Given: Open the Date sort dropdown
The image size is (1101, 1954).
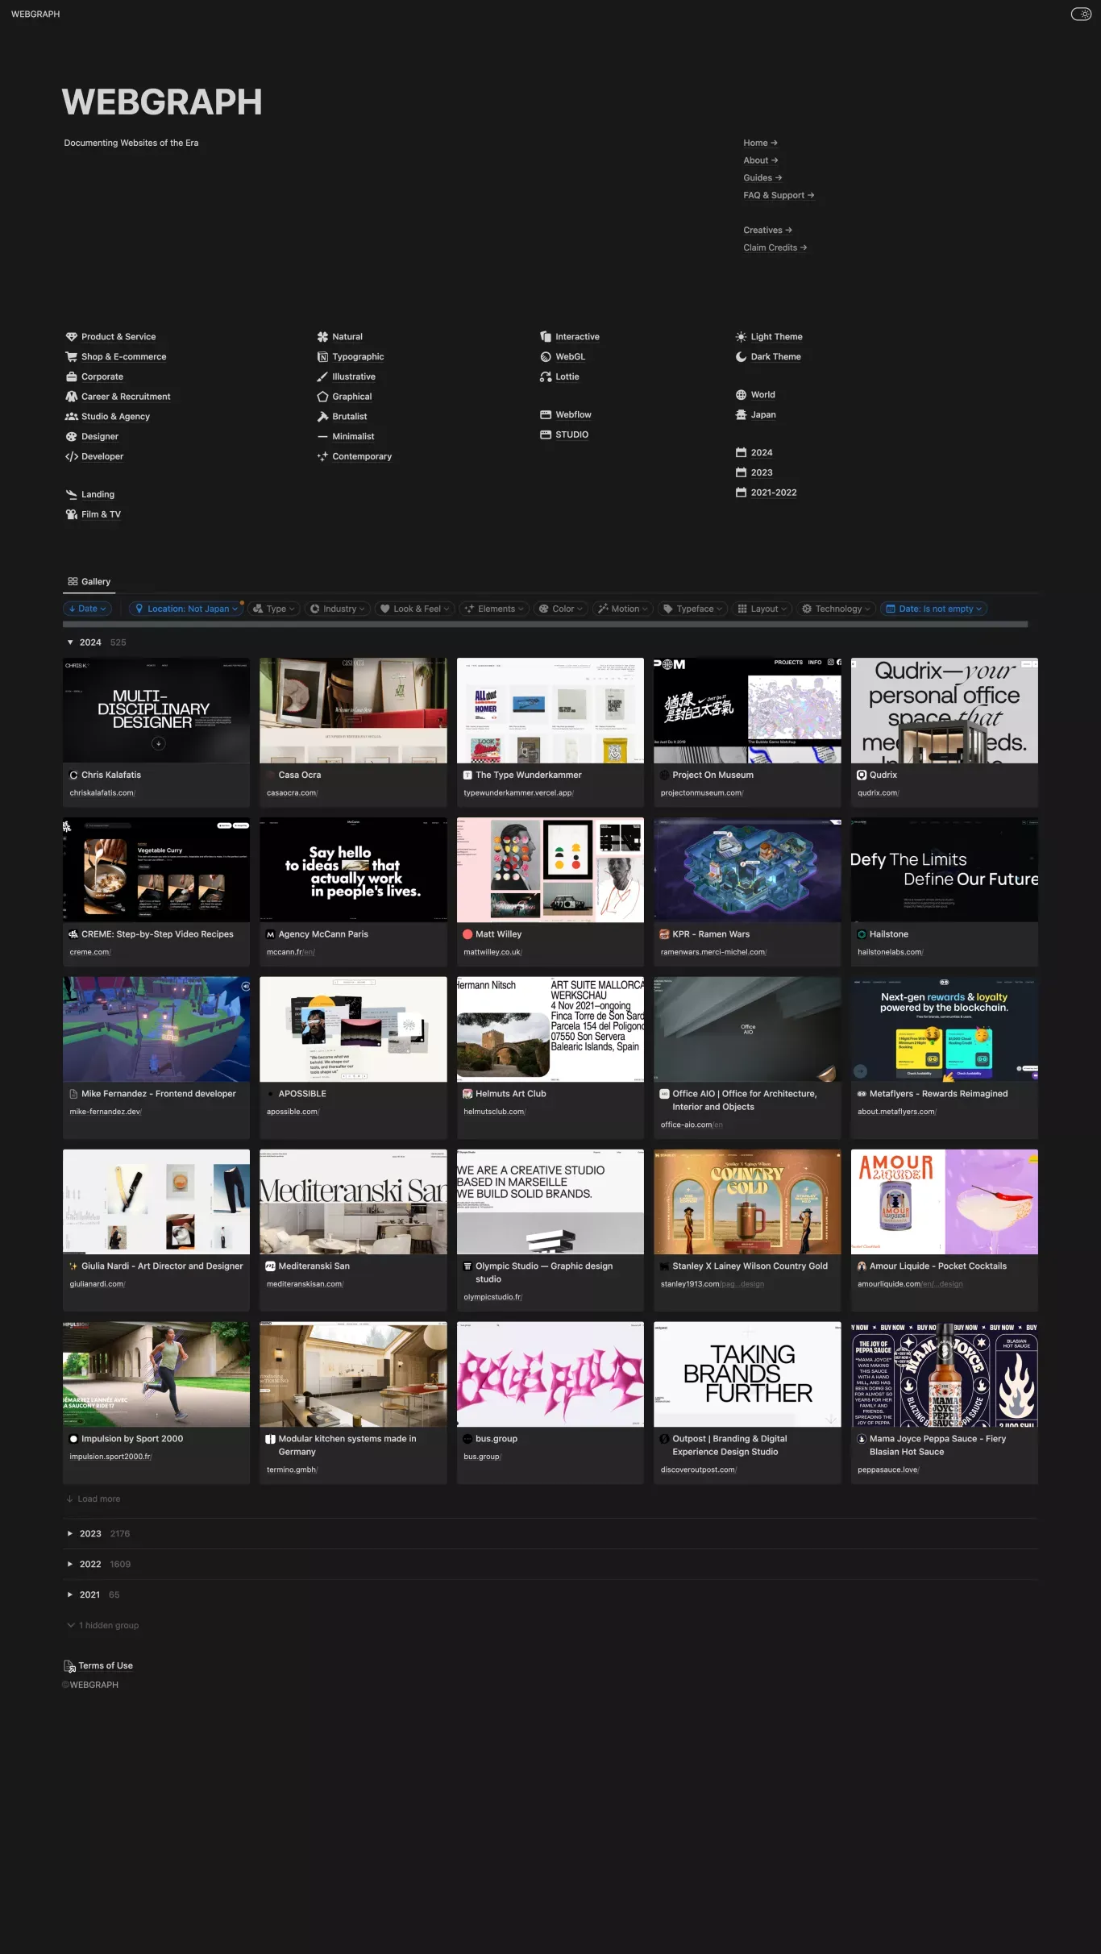Looking at the screenshot, I should (87, 609).
